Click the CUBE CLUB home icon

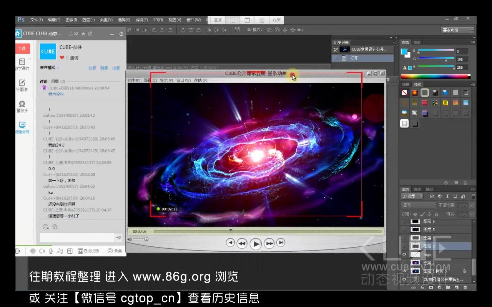18,34
